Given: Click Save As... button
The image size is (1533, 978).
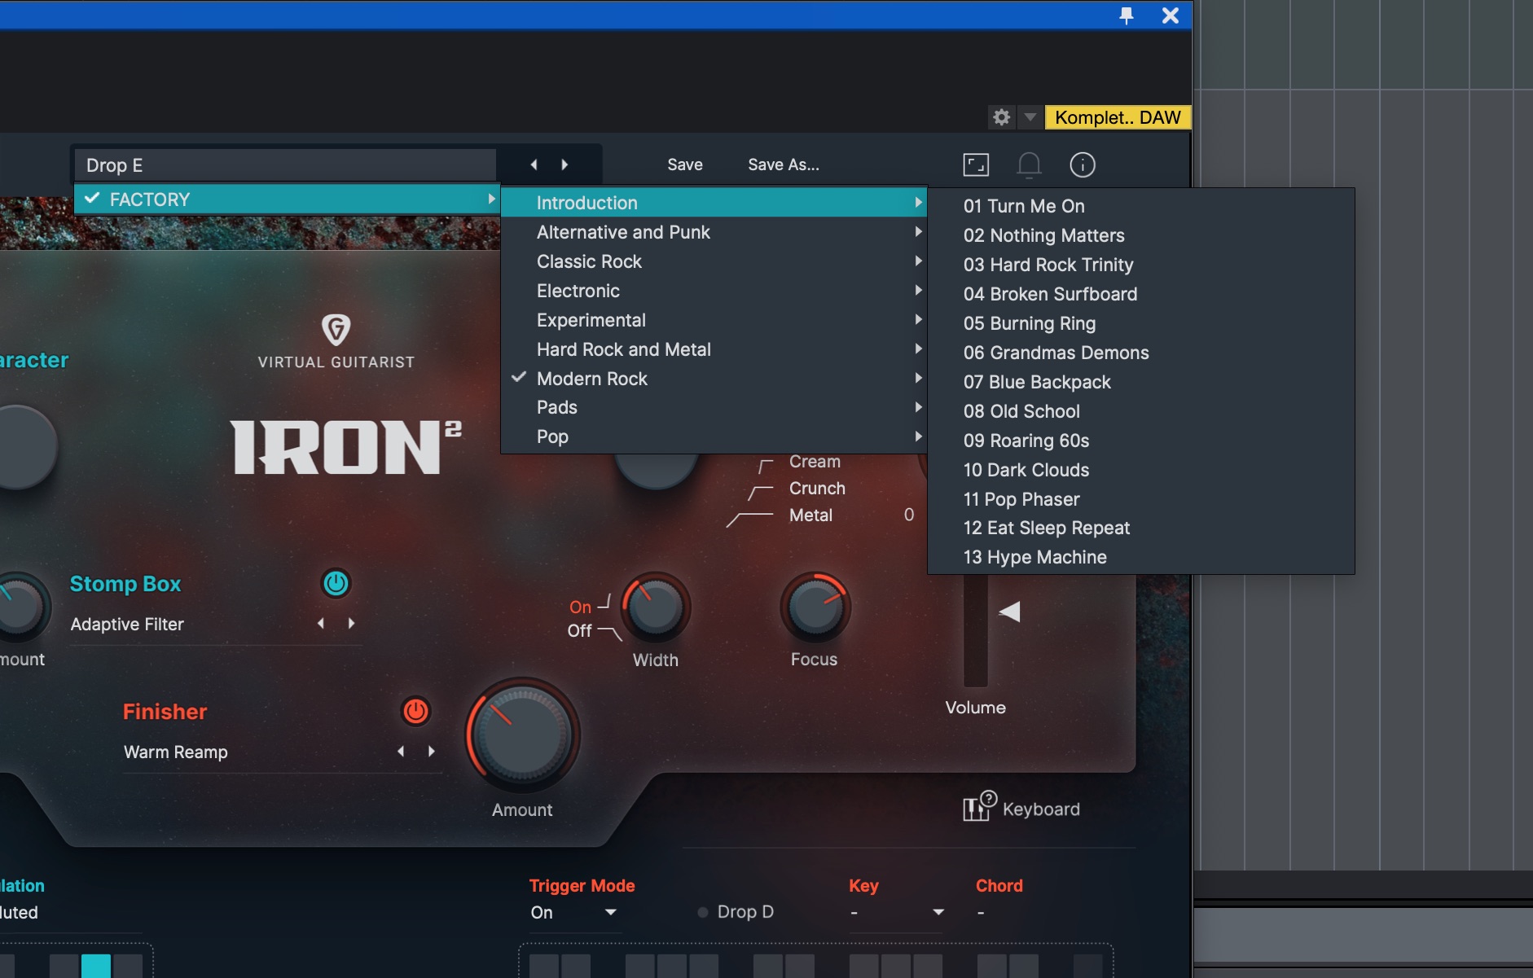Looking at the screenshot, I should (783, 164).
